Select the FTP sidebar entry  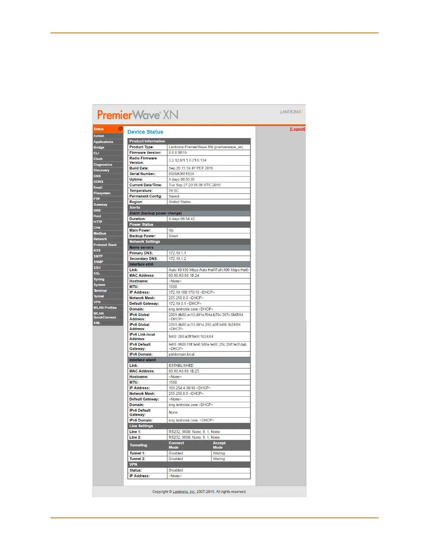click(x=108, y=199)
